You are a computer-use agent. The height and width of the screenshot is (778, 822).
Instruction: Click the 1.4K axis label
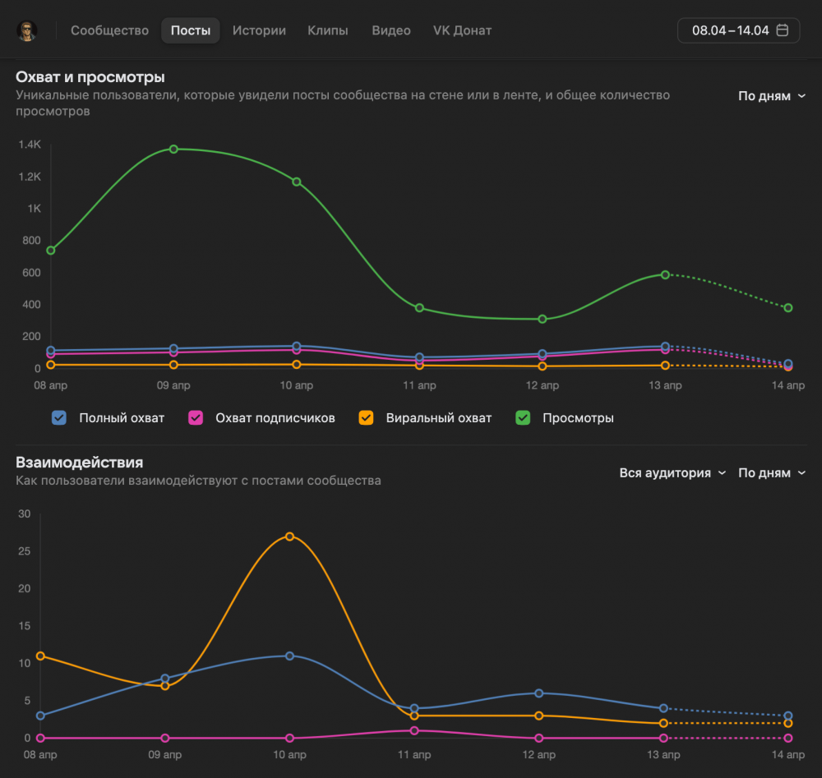[x=30, y=145]
